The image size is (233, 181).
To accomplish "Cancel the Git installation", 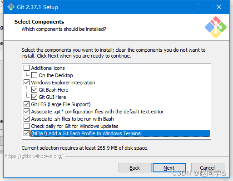I will pos(208,168).
